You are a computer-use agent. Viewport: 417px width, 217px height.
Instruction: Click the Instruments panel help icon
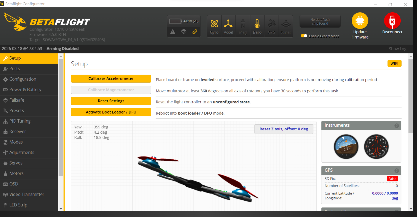(397, 126)
